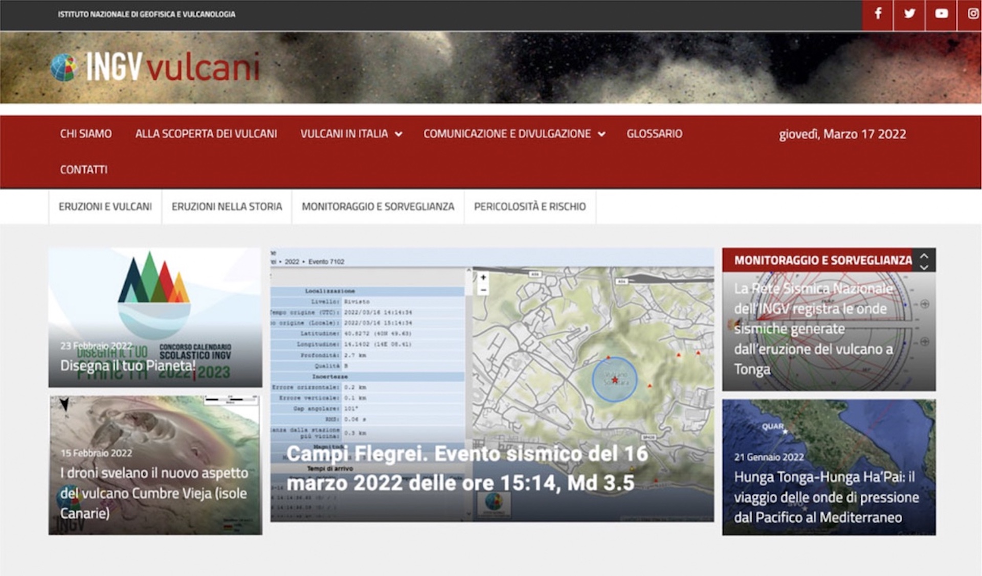Click the Evento 7102 breadcrumb text
Image resolution: width=982 pixels, height=576 pixels.
[326, 262]
